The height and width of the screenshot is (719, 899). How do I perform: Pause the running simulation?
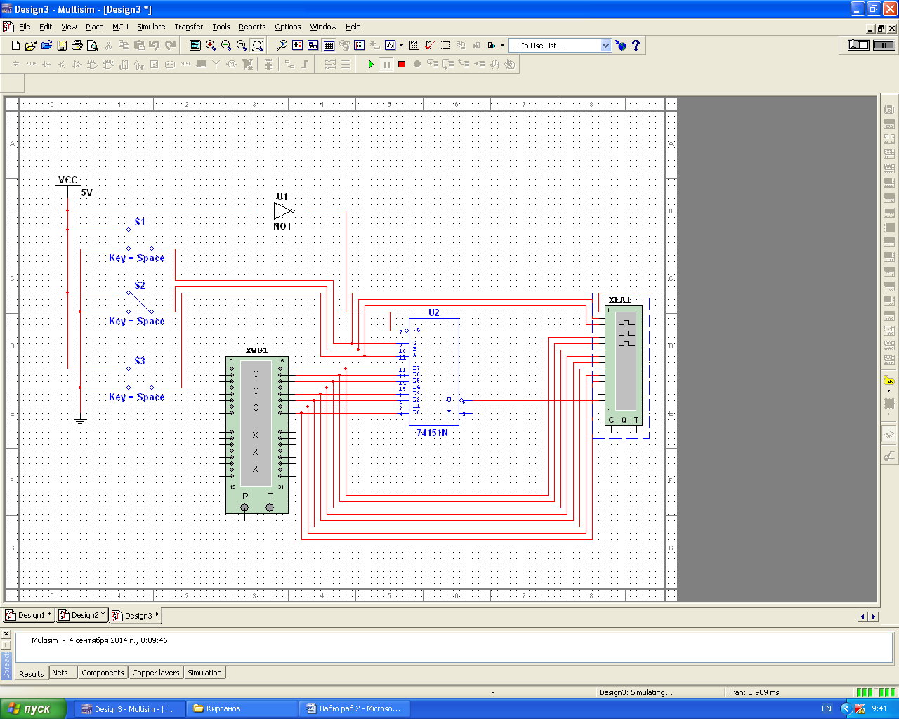(386, 64)
